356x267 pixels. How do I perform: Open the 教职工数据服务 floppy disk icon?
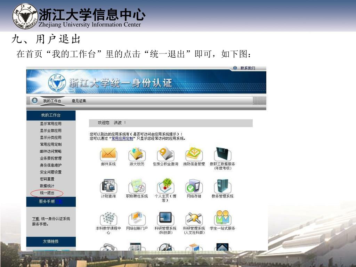coord(222,154)
